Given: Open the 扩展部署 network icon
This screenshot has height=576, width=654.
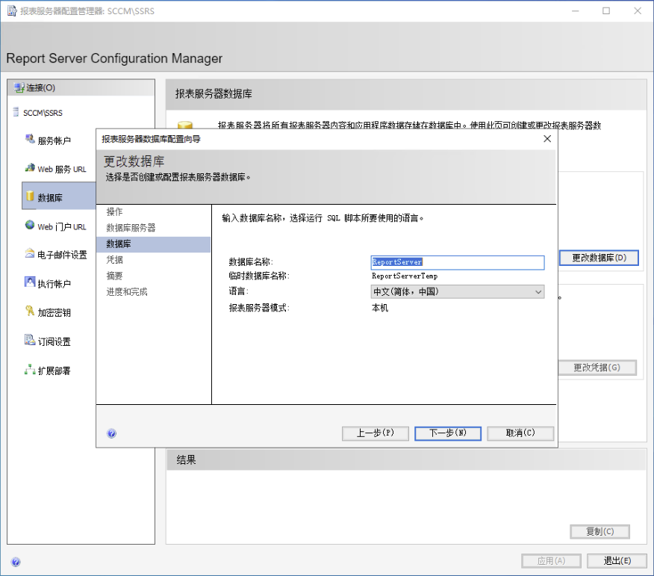Looking at the screenshot, I should (30, 369).
